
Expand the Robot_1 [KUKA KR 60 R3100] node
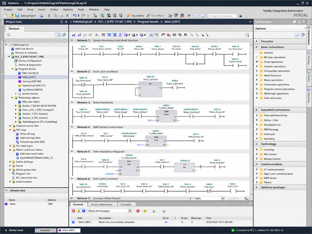click(x=16, y=106)
